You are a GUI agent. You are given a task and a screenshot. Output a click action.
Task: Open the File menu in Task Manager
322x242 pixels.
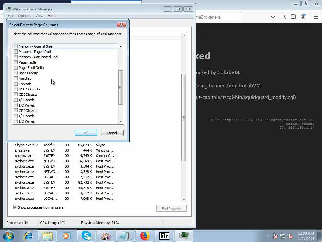click(11, 16)
